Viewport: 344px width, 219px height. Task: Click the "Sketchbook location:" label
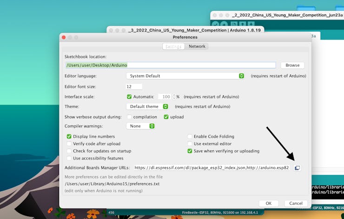(86, 57)
